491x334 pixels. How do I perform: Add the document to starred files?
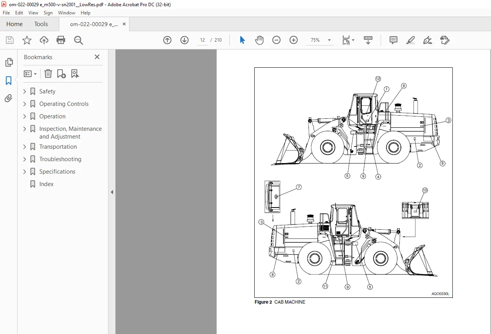(x=27, y=40)
